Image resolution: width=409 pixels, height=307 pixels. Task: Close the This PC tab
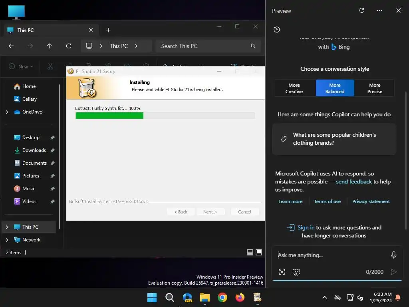coord(91,30)
